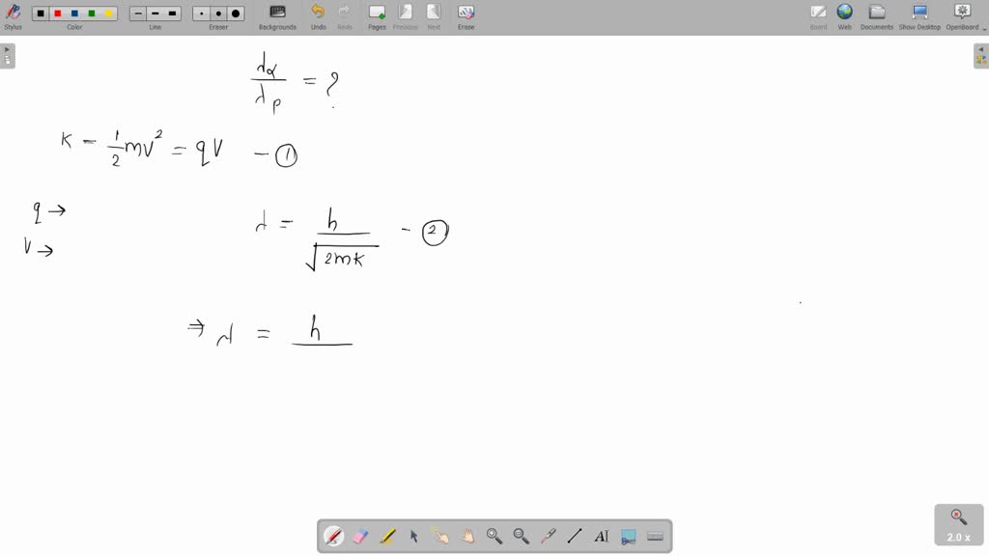The height and width of the screenshot is (556, 989).
Task: Open the Text writing tool
Action: click(x=601, y=536)
